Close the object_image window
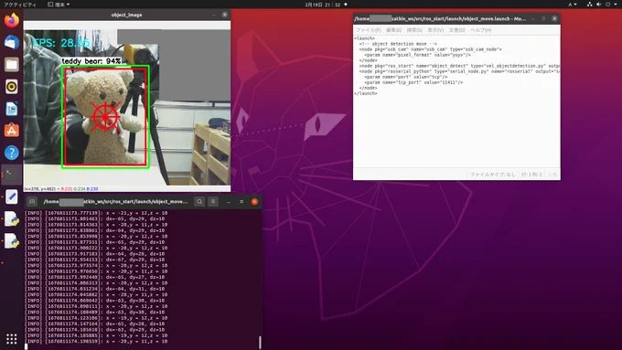Screen dimensions: 622x350 224,15
